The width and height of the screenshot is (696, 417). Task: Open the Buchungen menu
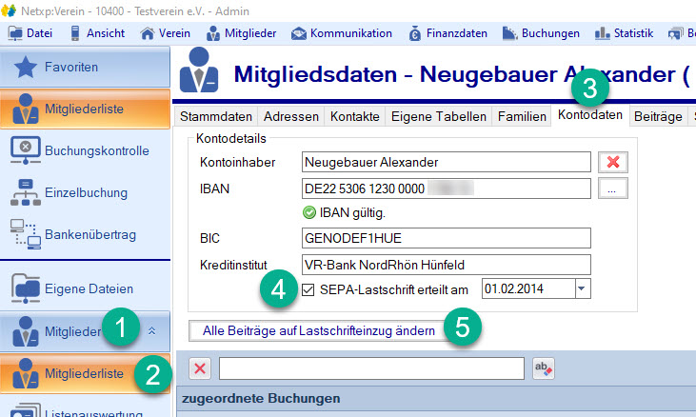pos(541,33)
